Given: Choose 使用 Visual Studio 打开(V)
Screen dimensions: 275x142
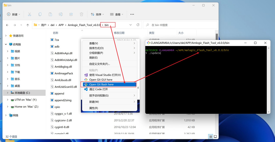Looking at the screenshot, I should pos(109,75).
